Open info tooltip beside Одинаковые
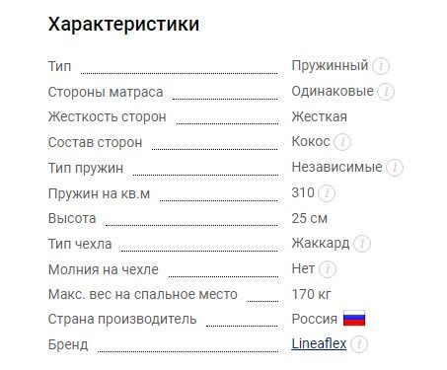447x370 pixels. pyautogui.click(x=386, y=92)
